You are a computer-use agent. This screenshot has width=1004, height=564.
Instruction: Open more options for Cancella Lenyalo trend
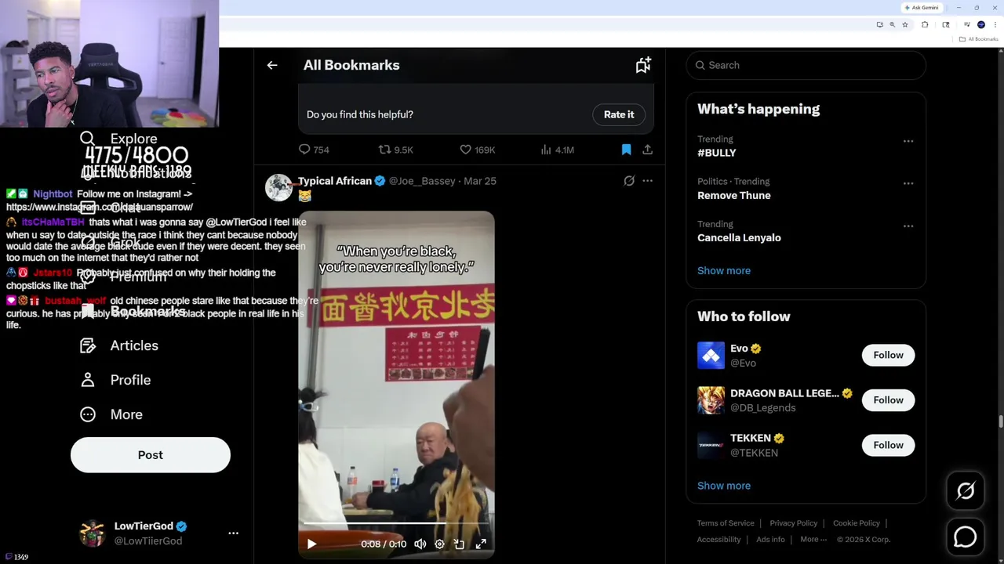[908, 226]
